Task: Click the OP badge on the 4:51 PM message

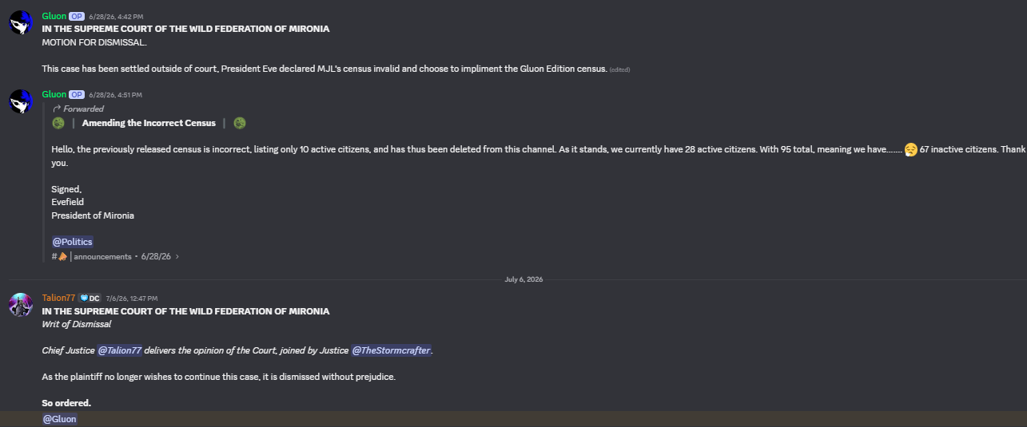Action: 77,94
